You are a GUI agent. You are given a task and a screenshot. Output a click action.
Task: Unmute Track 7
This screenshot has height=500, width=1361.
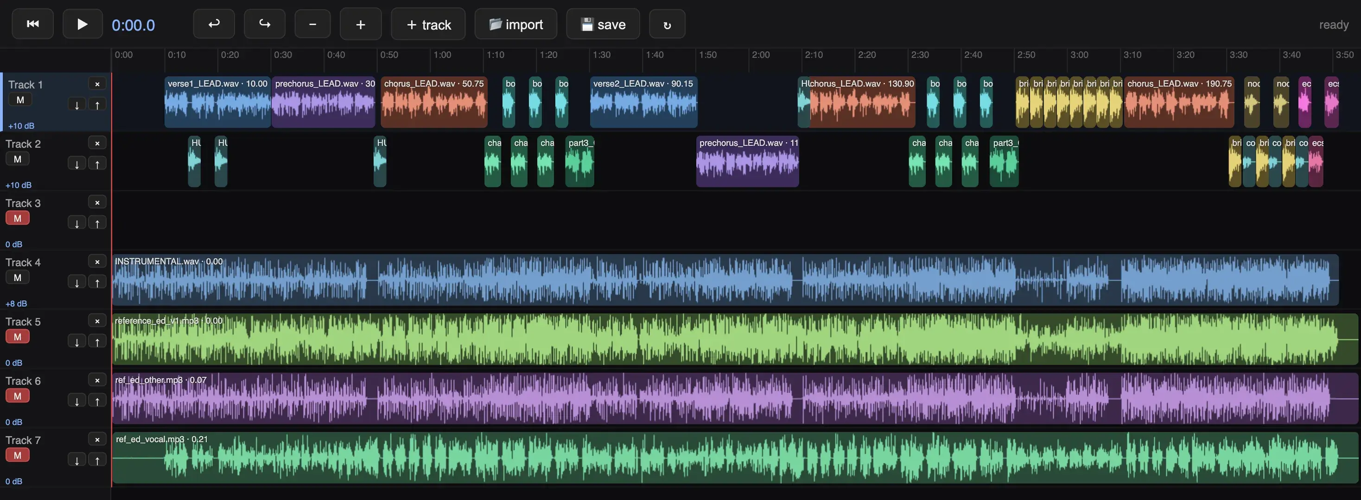click(x=18, y=455)
